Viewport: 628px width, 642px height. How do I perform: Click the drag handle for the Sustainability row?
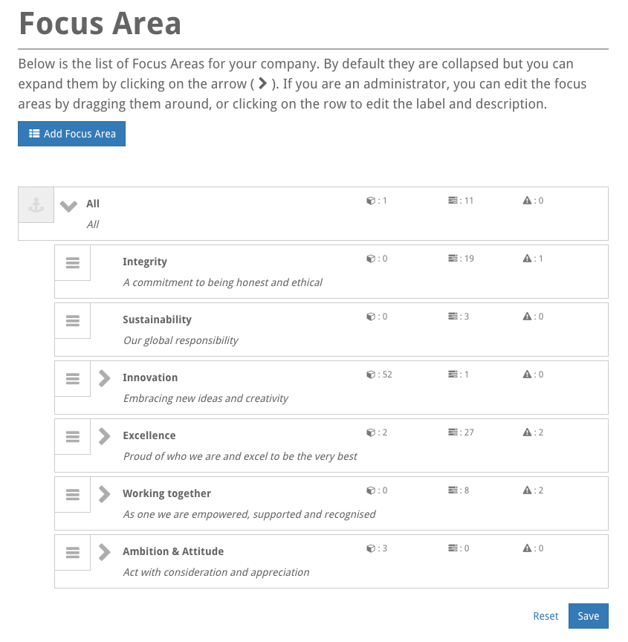tap(72, 320)
